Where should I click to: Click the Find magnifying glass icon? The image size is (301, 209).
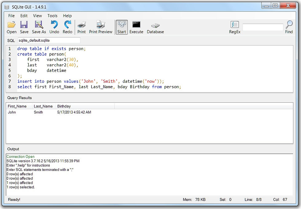point(289,25)
